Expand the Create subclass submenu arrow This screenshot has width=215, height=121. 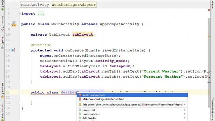click(185, 114)
